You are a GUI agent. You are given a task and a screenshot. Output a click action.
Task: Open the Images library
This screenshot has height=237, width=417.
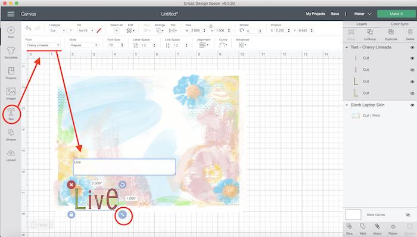click(11, 93)
